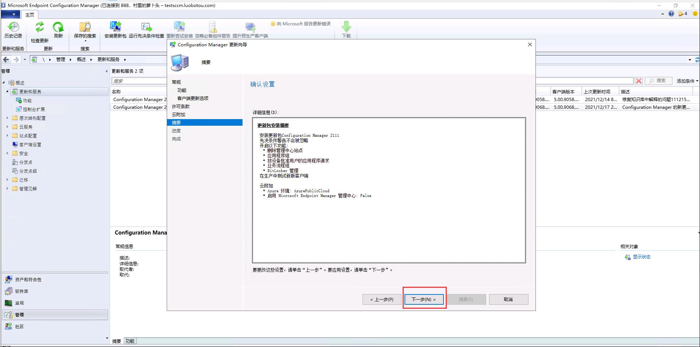Clear search with the red X

coord(639,81)
